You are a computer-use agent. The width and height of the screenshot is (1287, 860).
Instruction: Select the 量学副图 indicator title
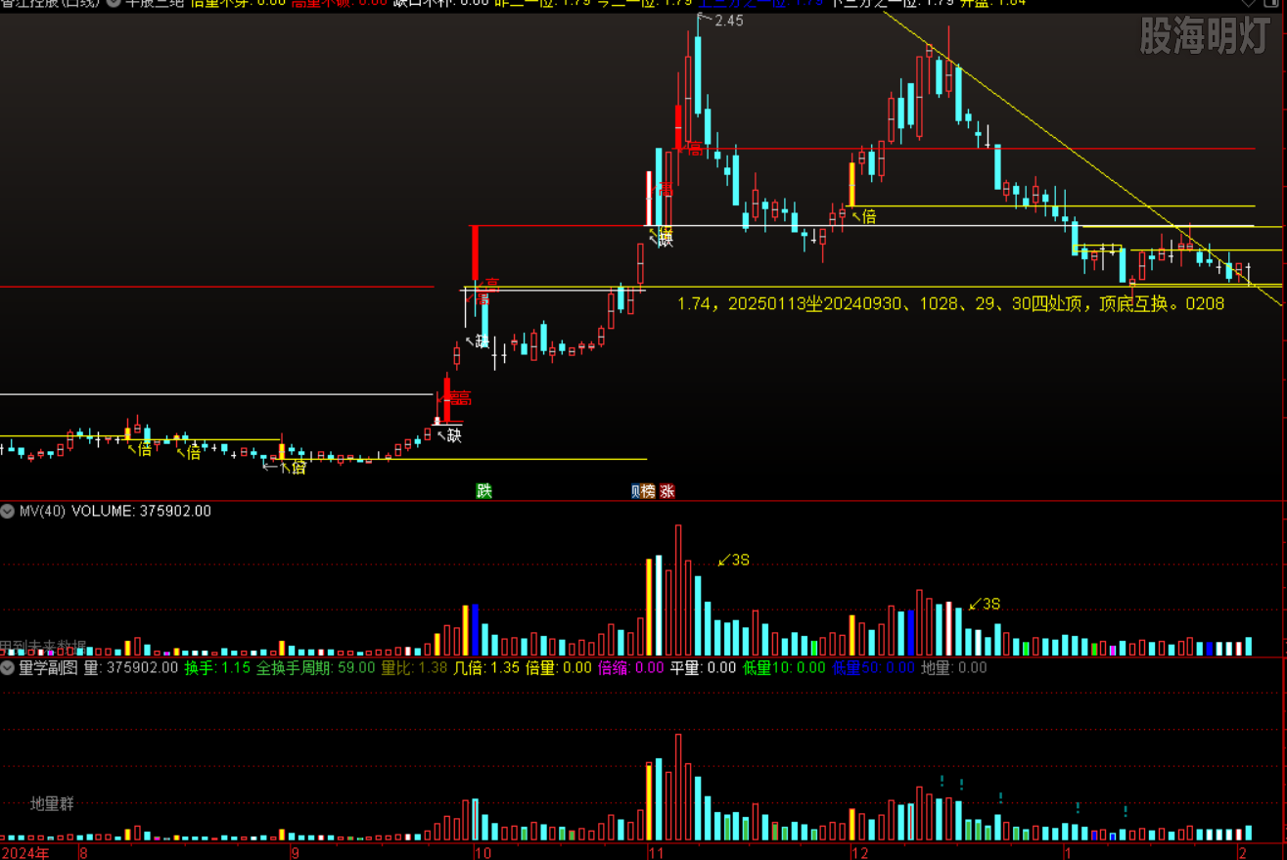click(x=48, y=667)
